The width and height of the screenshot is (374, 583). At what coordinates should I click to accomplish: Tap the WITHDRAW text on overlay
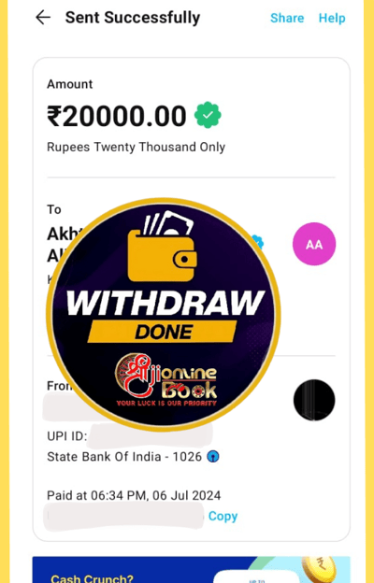(x=165, y=303)
